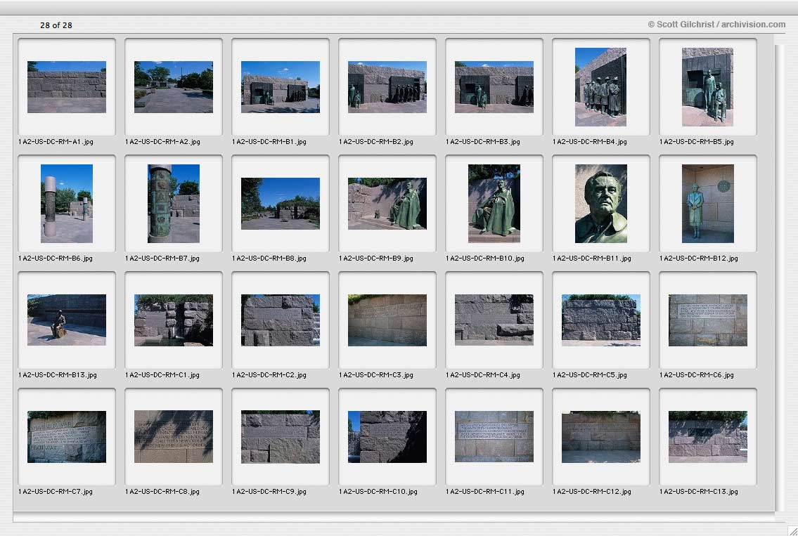The width and height of the screenshot is (798, 536).
Task: Open the thumbnail picture of 1A2-US-DC-RM-C12.jpg
Action: coord(601,436)
